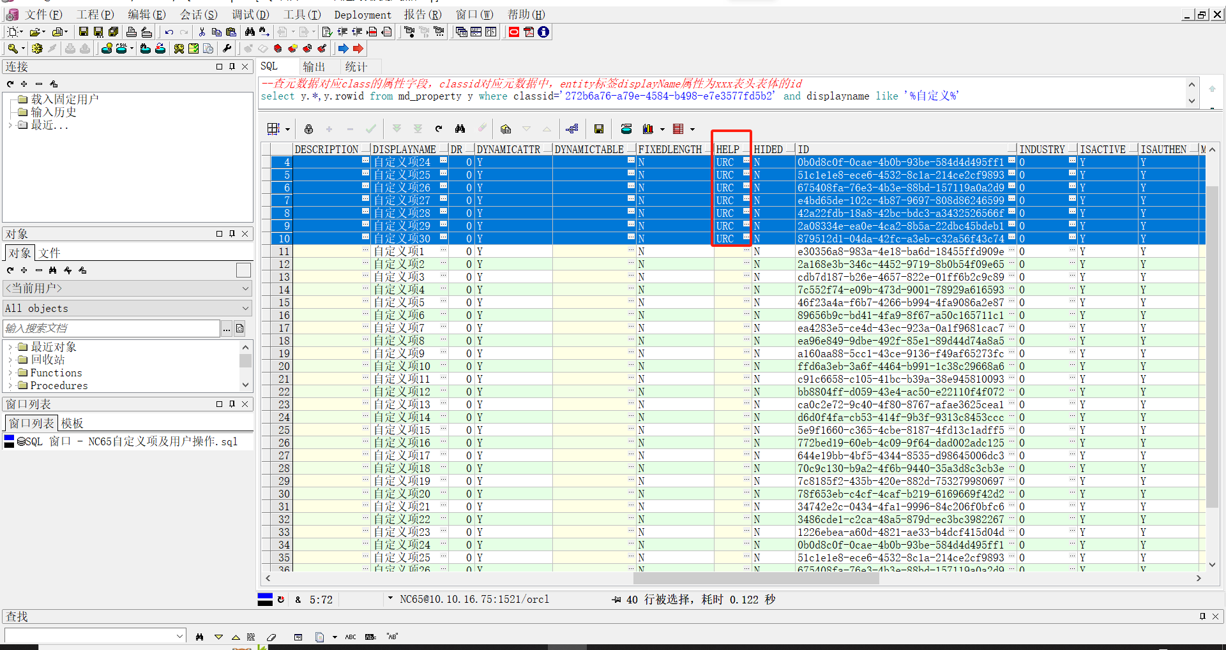Select the SQL 窗口 NC65自定义项及用户操作.sql entry

click(x=128, y=441)
